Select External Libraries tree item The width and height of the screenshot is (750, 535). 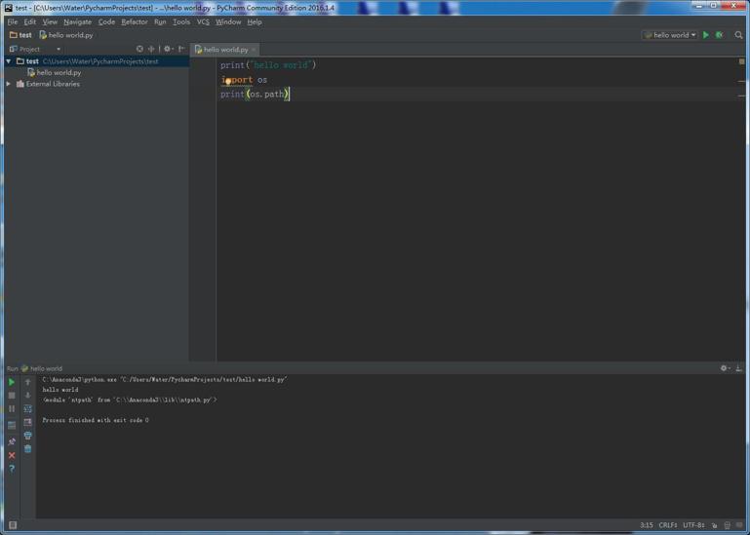[48, 84]
